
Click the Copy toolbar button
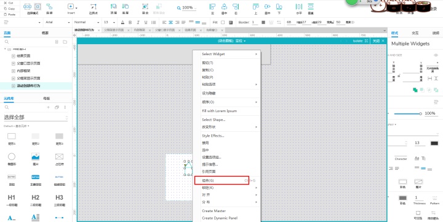coord(9,9)
